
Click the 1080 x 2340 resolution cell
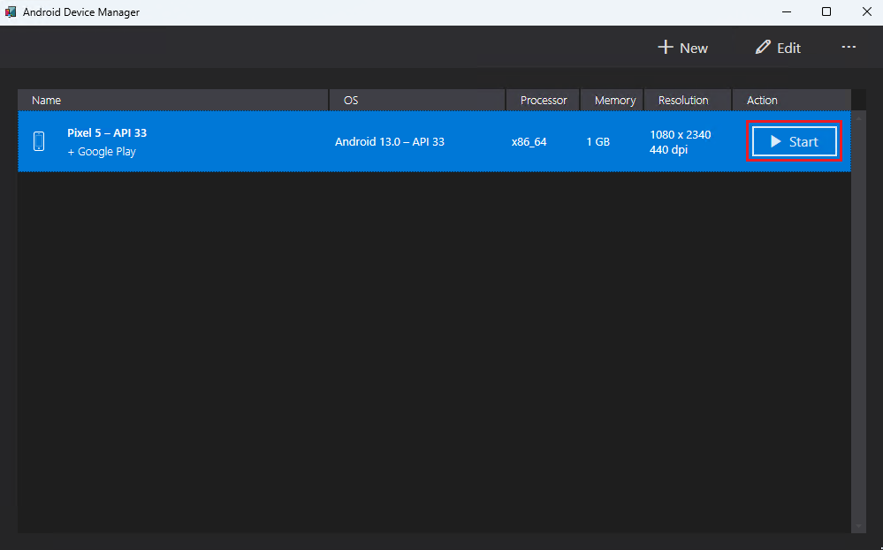680,135
